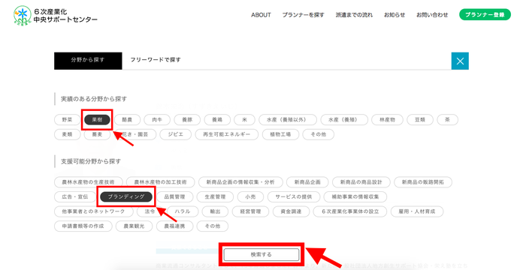Select 6次産業化事業体の設立 tag
The height and width of the screenshot is (270, 523).
click(350, 211)
